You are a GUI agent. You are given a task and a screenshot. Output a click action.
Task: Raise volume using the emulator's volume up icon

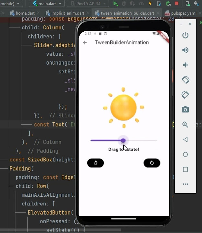[x=185, y=50]
